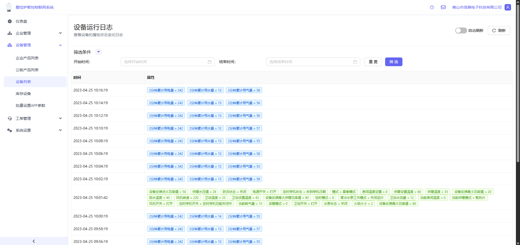Screen dimensions: 520x245
Task: Click the user avatar icon
Action: coord(508,7)
